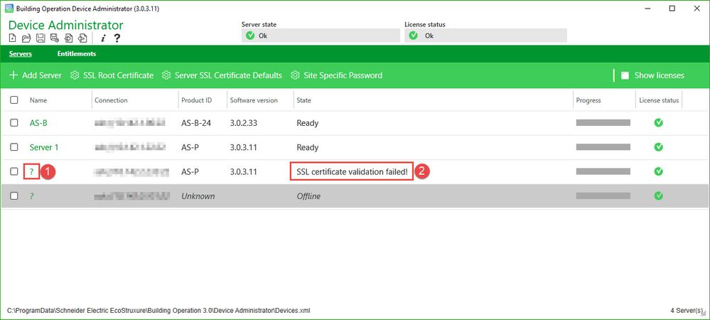Image resolution: width=710 pixels, height=320 pixels.
Task: Sort by the Connection column header
Action: (111, 100)
